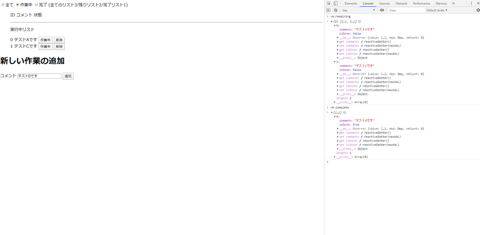480x235 pixels.
Task: Show the console sidebar
Action: click(x=328, y=10)
